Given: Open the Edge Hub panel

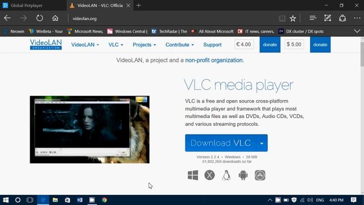Looking at the screenshot, I should click(313, 18).
